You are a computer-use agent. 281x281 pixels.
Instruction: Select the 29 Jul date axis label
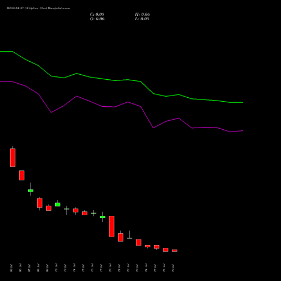click(173, 268)
